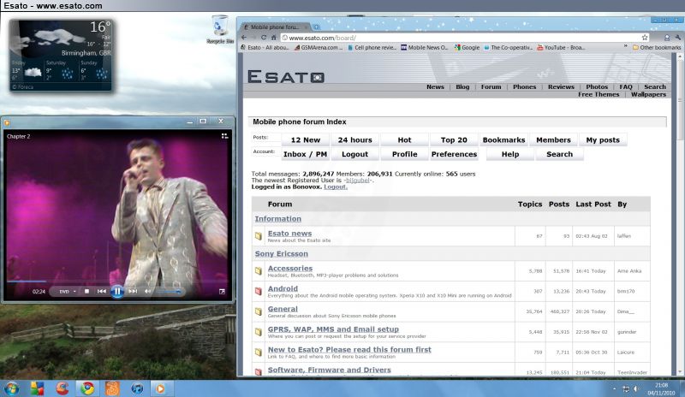Open News in Esato navigation
Screen dimensions: 685x397
[x=435, y=87]
